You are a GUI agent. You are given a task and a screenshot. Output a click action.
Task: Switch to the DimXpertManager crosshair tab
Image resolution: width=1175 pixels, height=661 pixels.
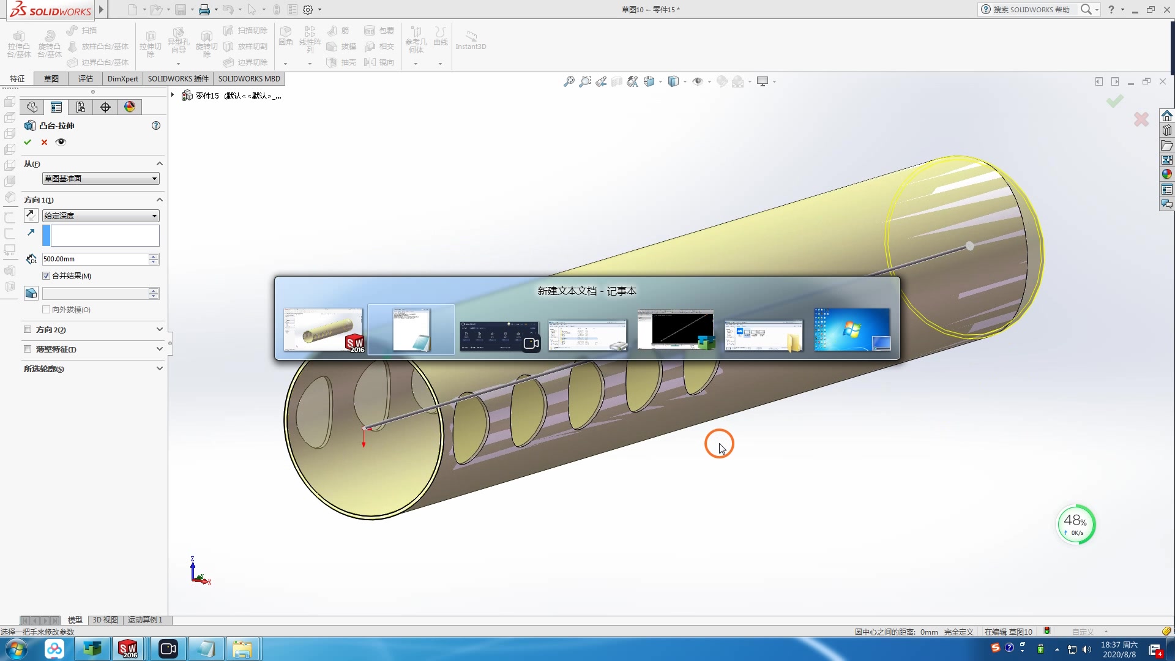105,107
